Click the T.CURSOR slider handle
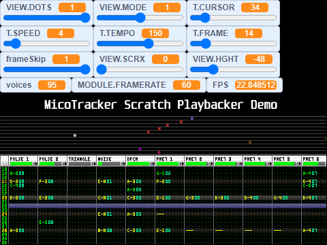 [x=205, y=18]
